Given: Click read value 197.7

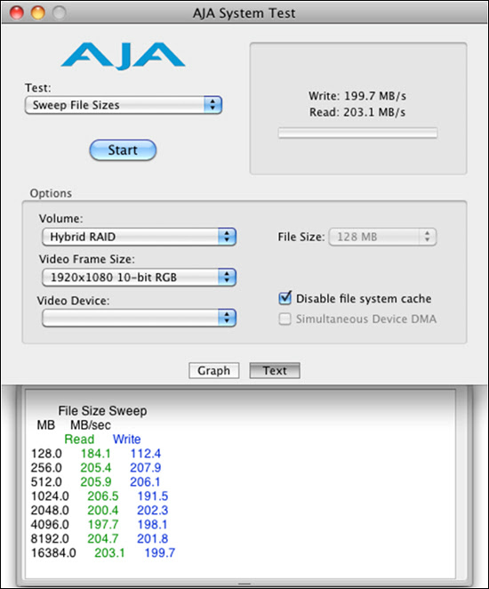Looking at the screenshot, I should (103, 524).
